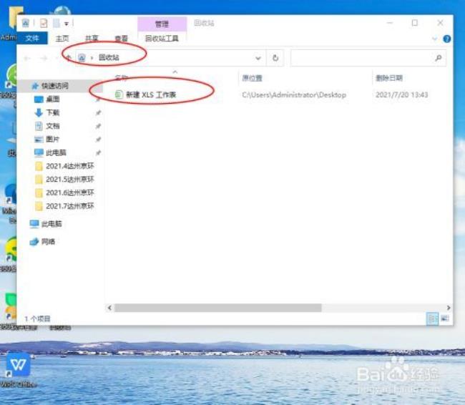Sort by the 删除日期 column header
Image resolution: width=465 pixels, height=405 pixels.
click(389, 78)
